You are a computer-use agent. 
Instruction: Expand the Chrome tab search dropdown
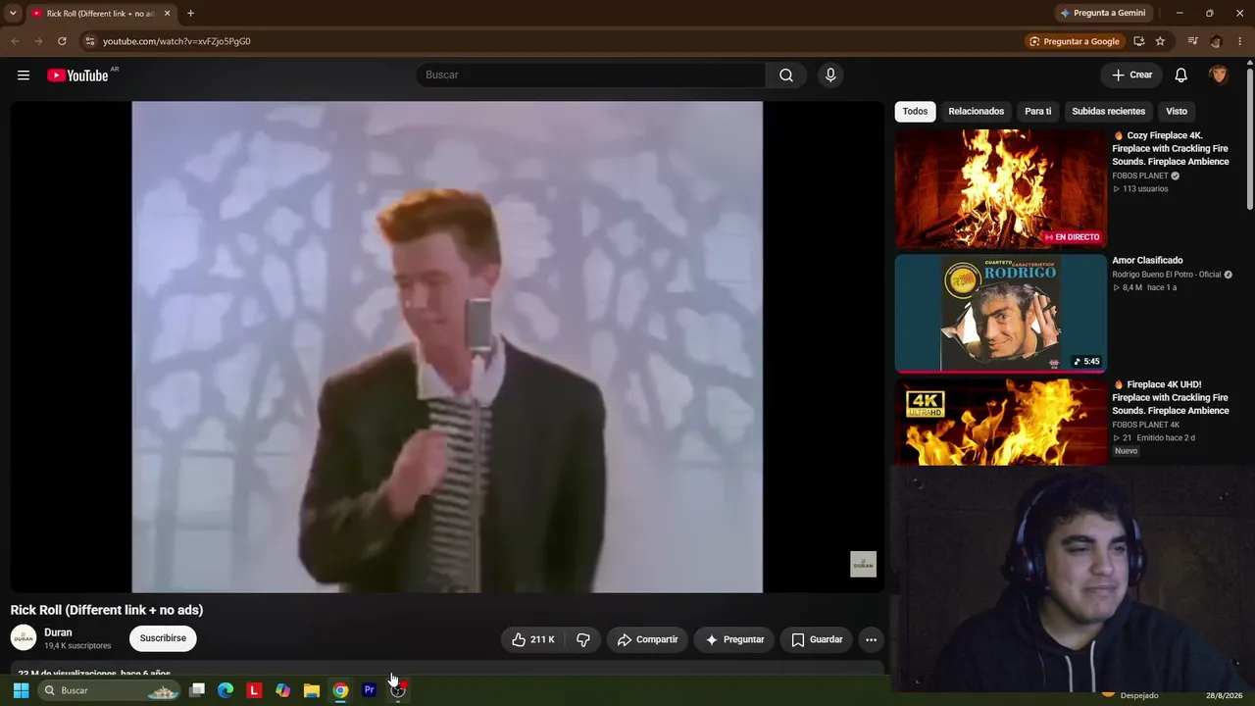coord(13,14)
